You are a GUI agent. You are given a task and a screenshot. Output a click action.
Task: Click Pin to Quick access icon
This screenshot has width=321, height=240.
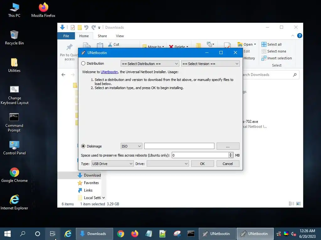69,47
